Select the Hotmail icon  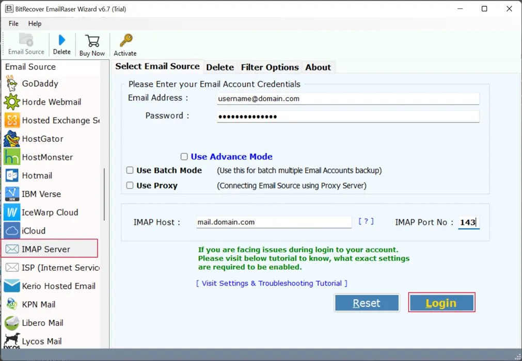pyautogui.click(x=12, y=175)
